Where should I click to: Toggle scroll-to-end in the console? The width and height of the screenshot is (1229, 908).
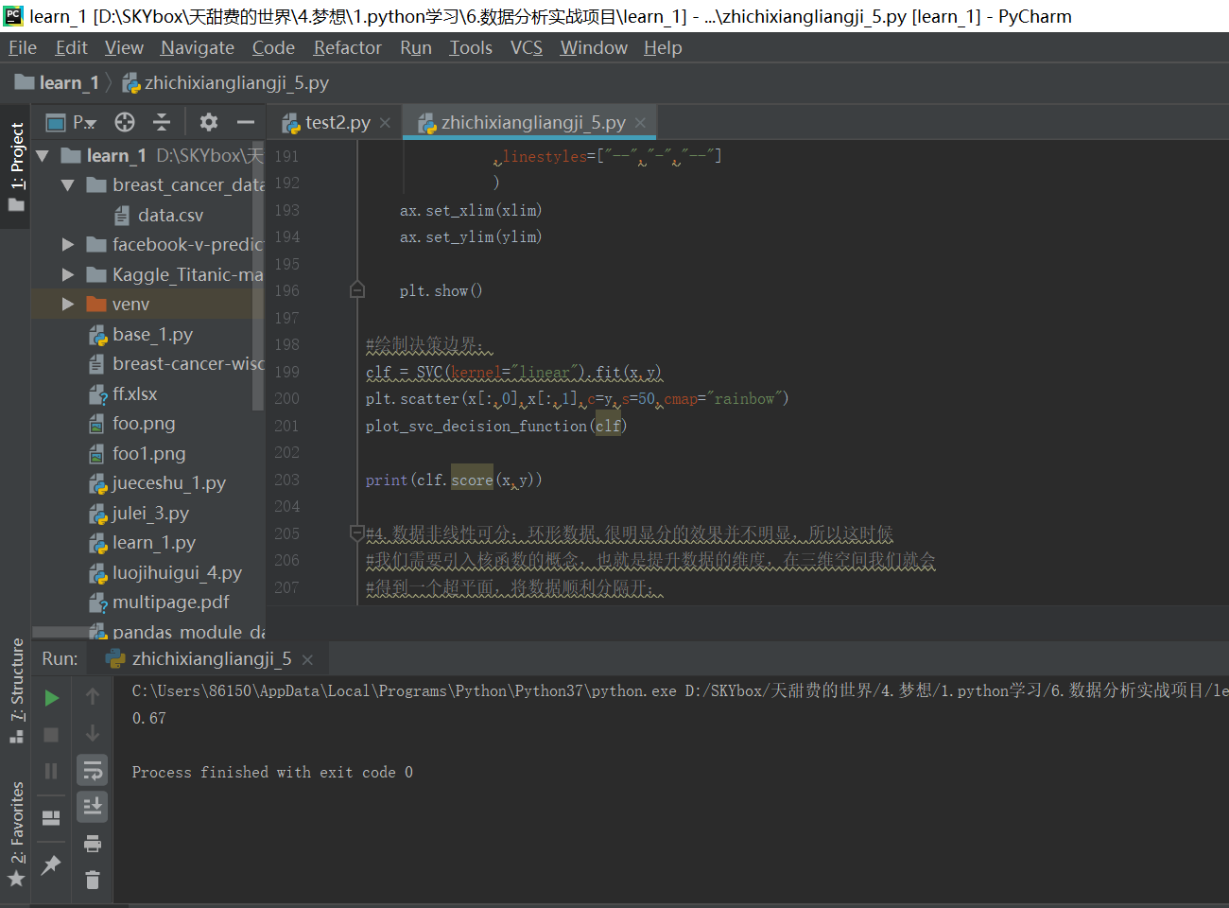pos(92,806)
